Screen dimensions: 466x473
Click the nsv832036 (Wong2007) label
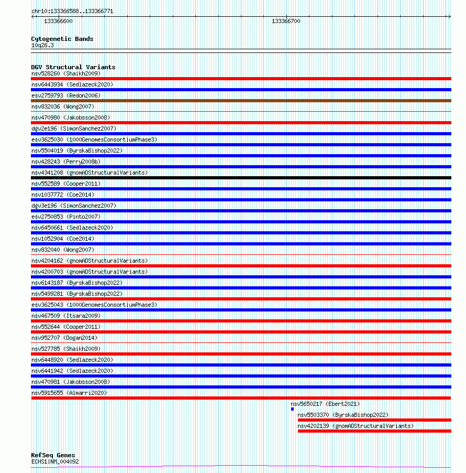[63, 106]
